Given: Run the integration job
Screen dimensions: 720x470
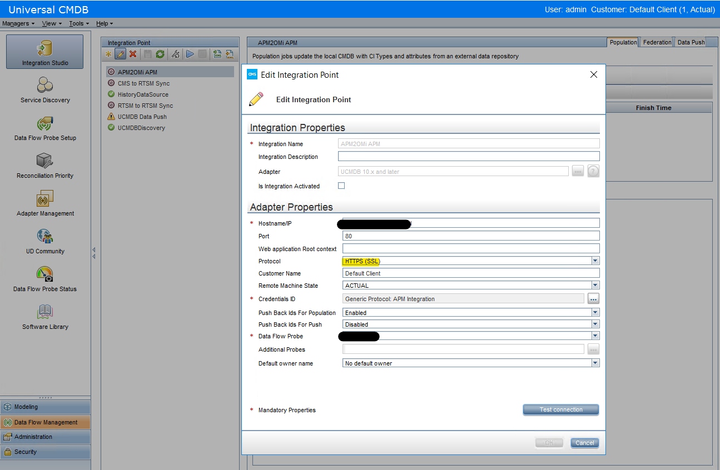Looking at the screenshot, I should coord(188,54).
